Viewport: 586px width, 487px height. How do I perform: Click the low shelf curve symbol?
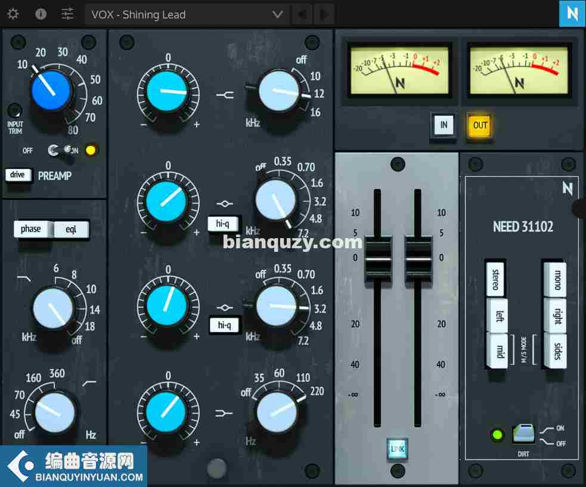[224, 414]
